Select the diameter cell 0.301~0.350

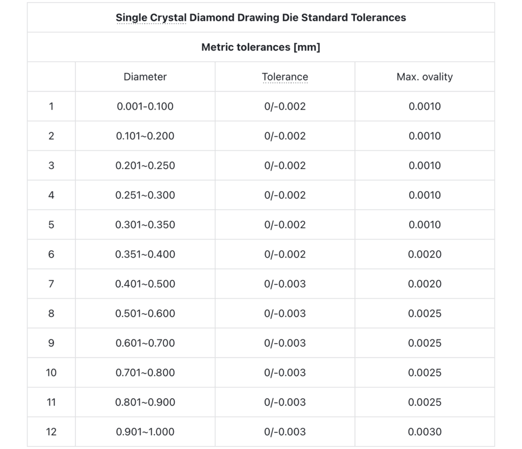point(145,225)
